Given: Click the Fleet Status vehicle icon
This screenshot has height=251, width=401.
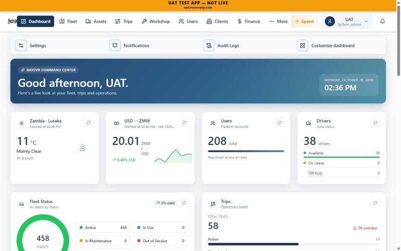Looking at the screenshot, I should click(22, 204).
